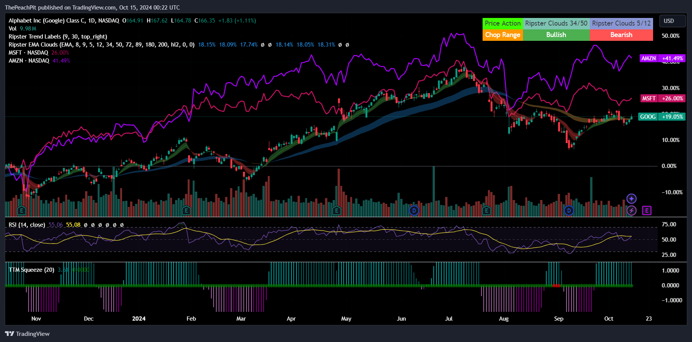Click the Dec label on time axis
This screenshot has width=692, height=342.
89,319
